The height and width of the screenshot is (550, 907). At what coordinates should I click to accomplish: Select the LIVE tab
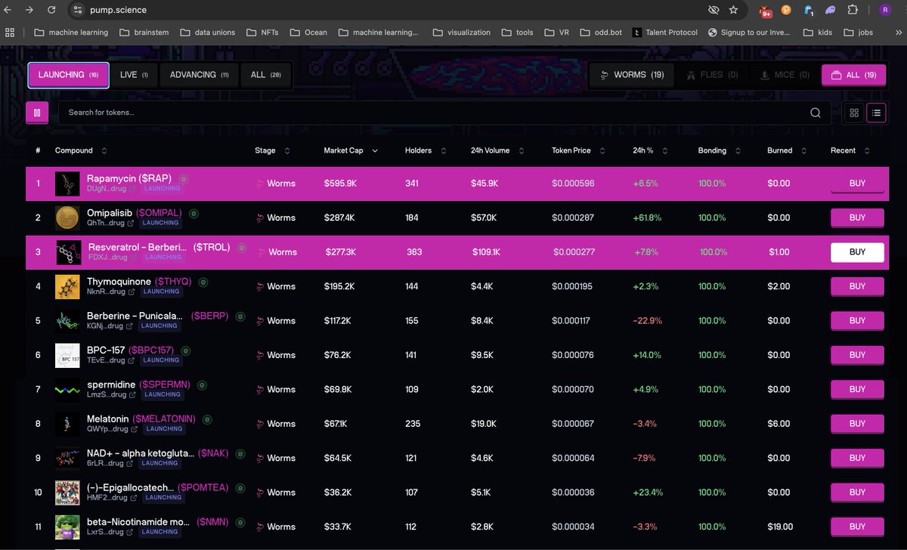(134, 75)
